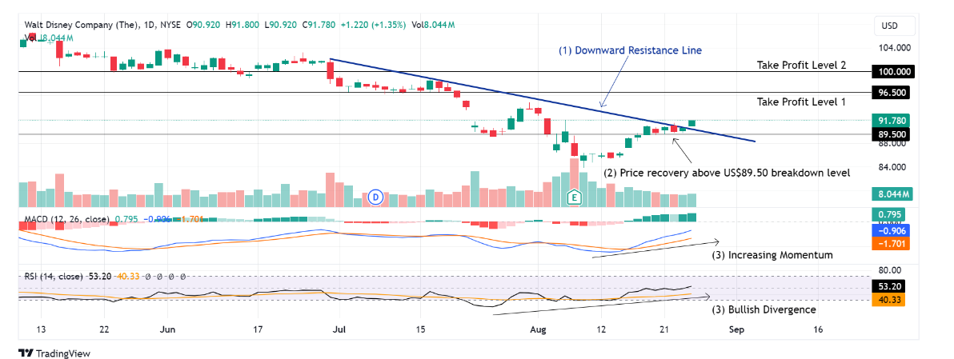Viewport: 954px width, 359px height.
Task: Click the 'Aug' date on time axis
Action: (x=538, y=329)
